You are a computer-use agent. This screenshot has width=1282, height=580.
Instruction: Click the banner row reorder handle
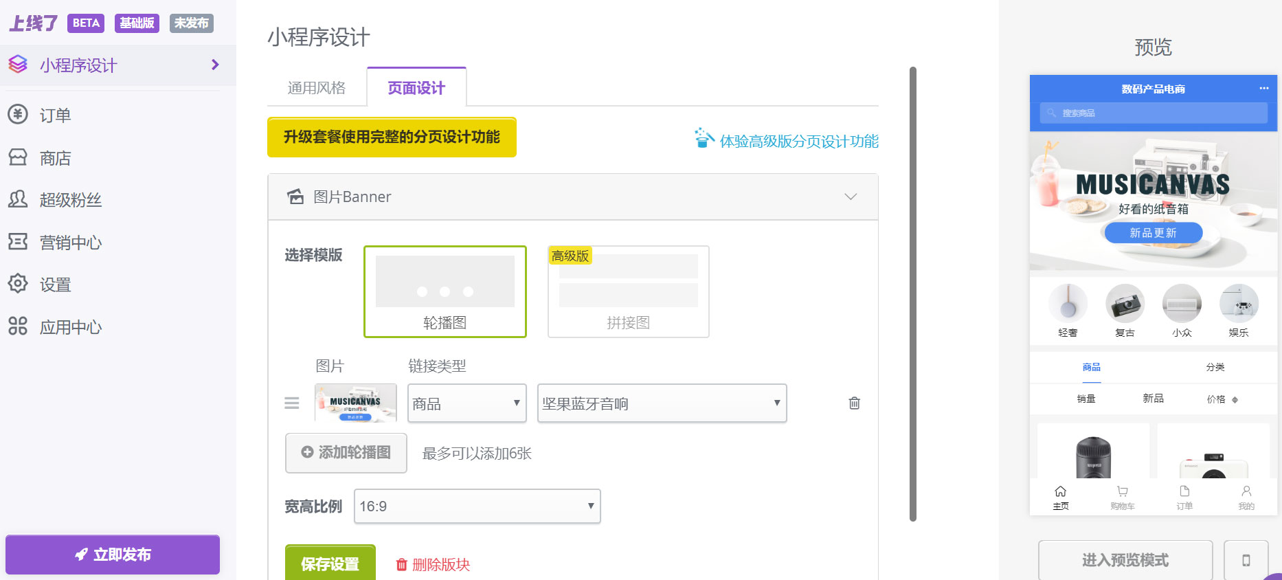click(292, 403)
